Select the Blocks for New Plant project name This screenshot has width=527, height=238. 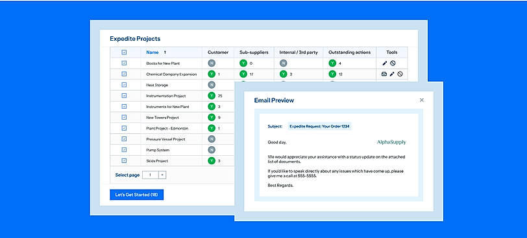coord(164,63)
